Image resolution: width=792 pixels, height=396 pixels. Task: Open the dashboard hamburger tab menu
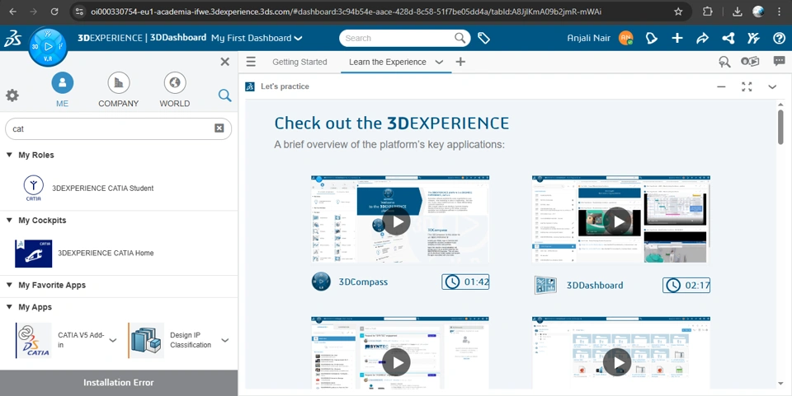pos(251,62)
